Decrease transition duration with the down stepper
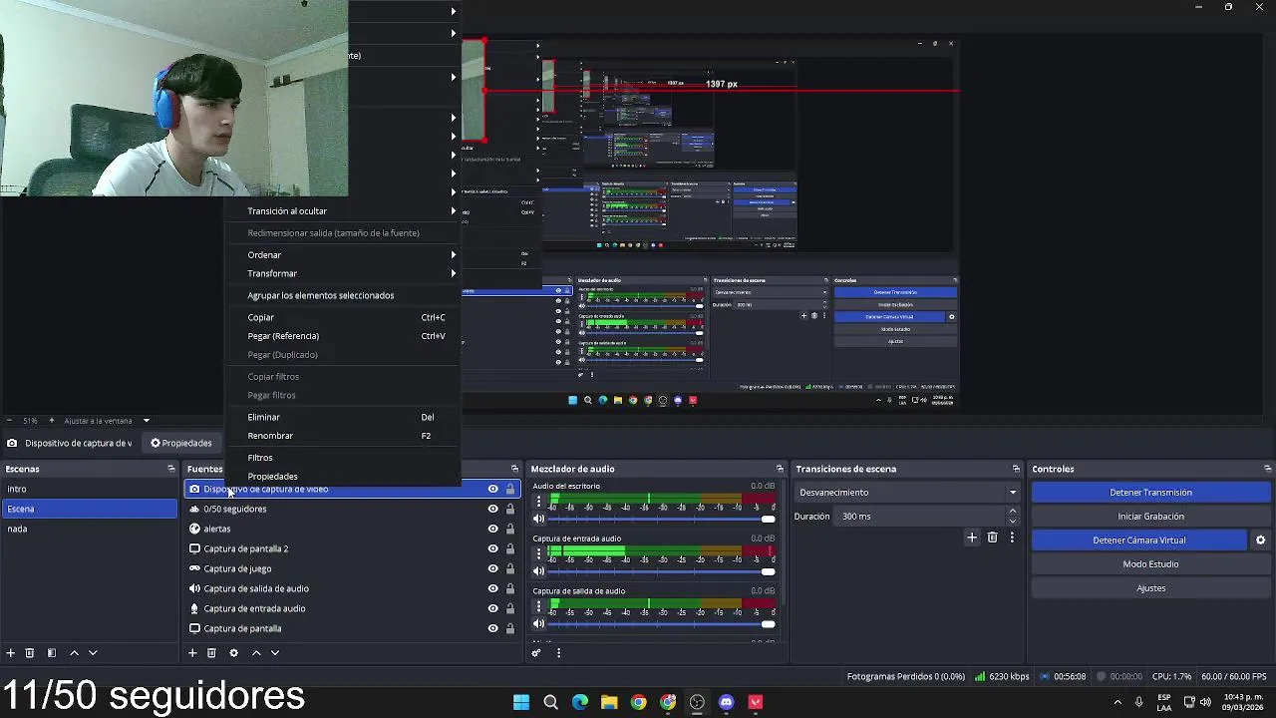 [x=1013, y=521]
